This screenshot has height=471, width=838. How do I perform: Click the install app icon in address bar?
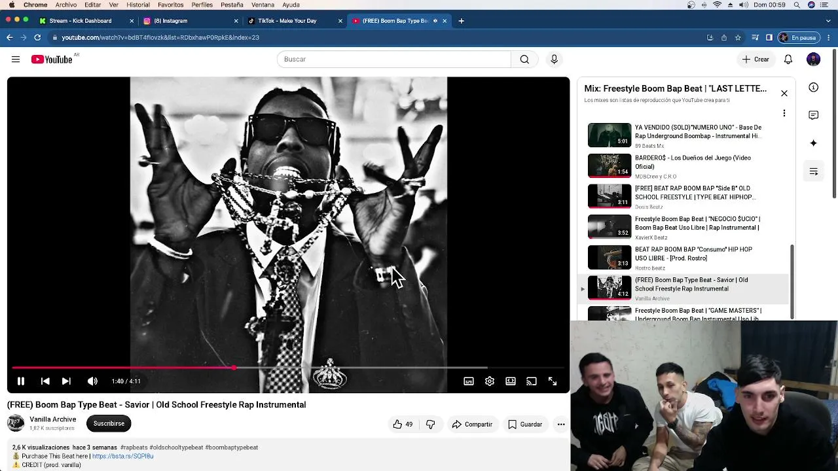coord(710,37)
